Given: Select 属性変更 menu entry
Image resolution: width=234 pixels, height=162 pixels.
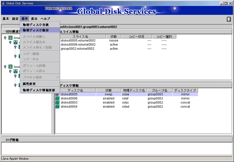Looking at the screenshot, I should 40,84.
